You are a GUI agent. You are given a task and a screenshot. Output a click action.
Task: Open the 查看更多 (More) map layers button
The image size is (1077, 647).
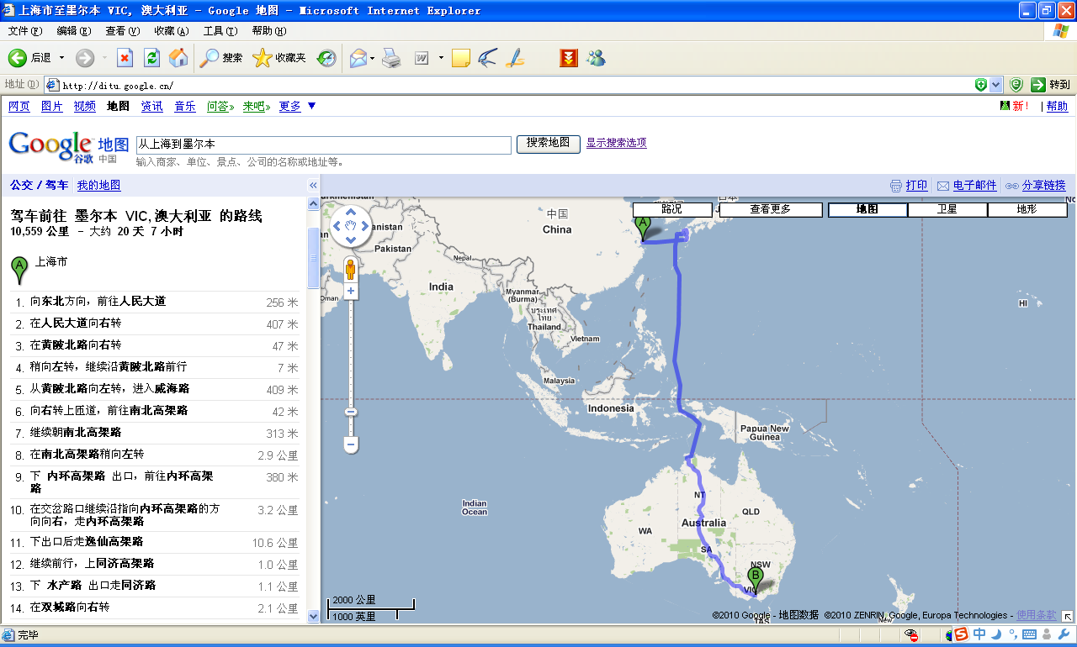point(770,209)
